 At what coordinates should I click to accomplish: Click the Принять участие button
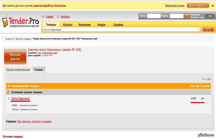point(15,57)
